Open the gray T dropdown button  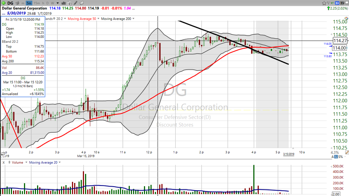click(342, 3)
